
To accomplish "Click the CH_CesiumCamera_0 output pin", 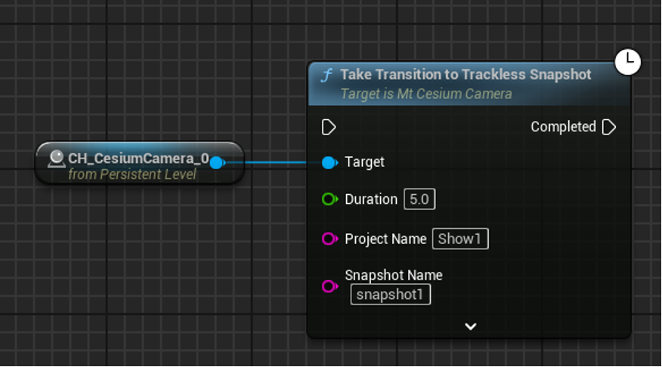I will coord(217,162).
